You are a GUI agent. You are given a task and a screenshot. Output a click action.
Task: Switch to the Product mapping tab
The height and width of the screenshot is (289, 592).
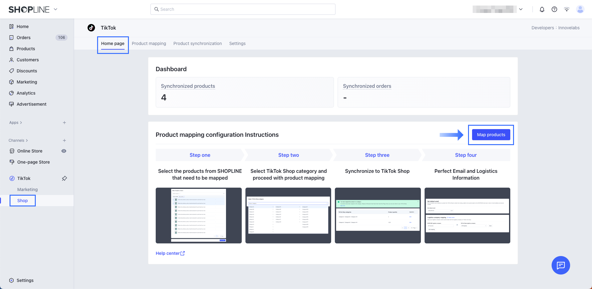tap(149, 43)
